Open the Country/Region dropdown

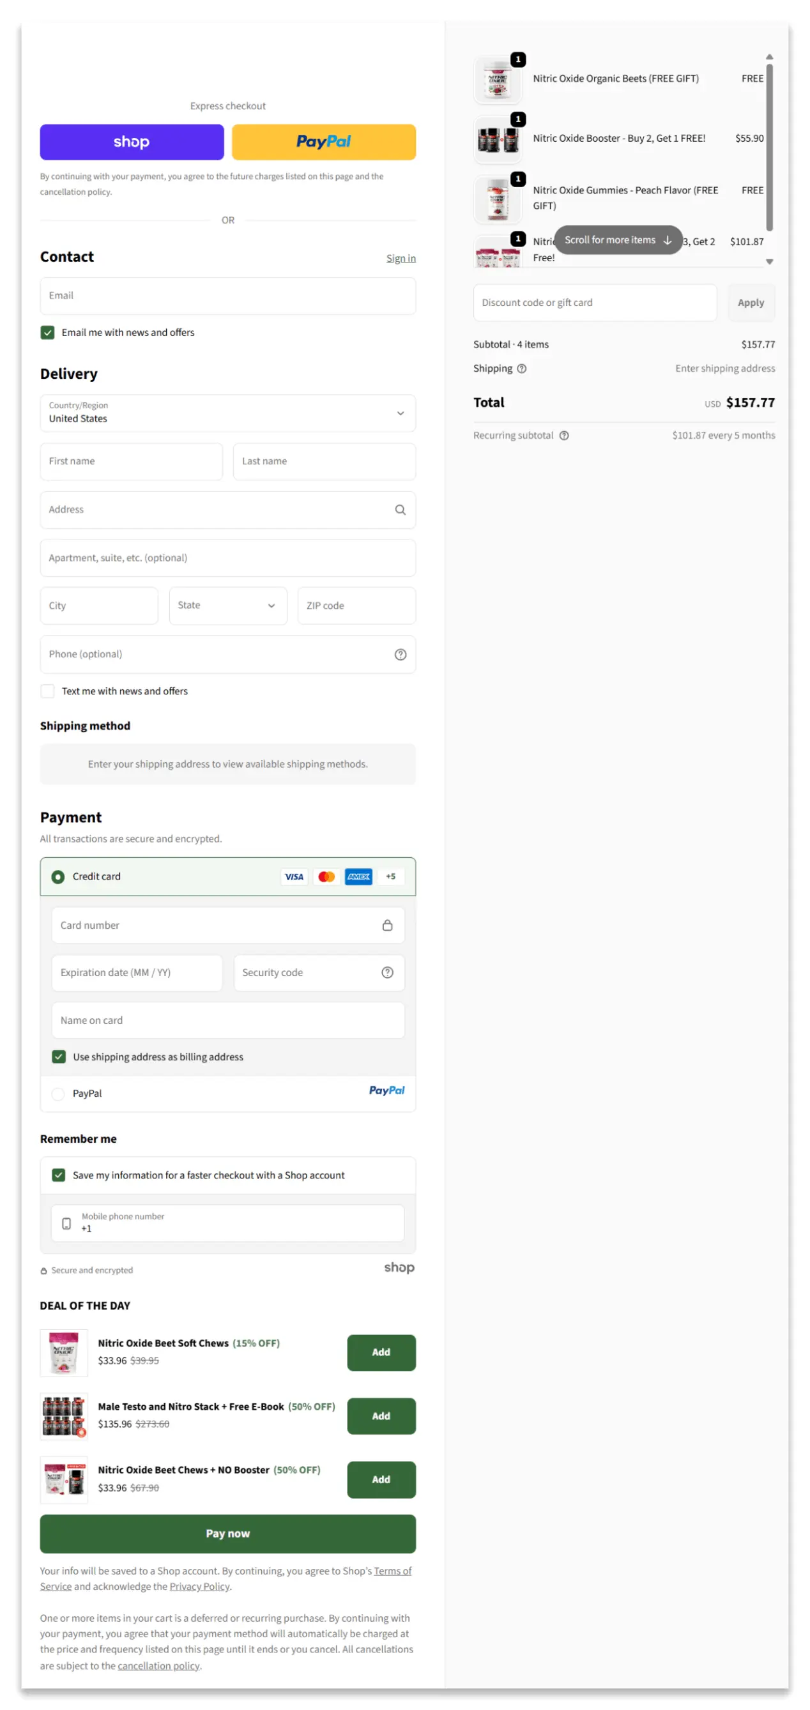coord(227,413)
